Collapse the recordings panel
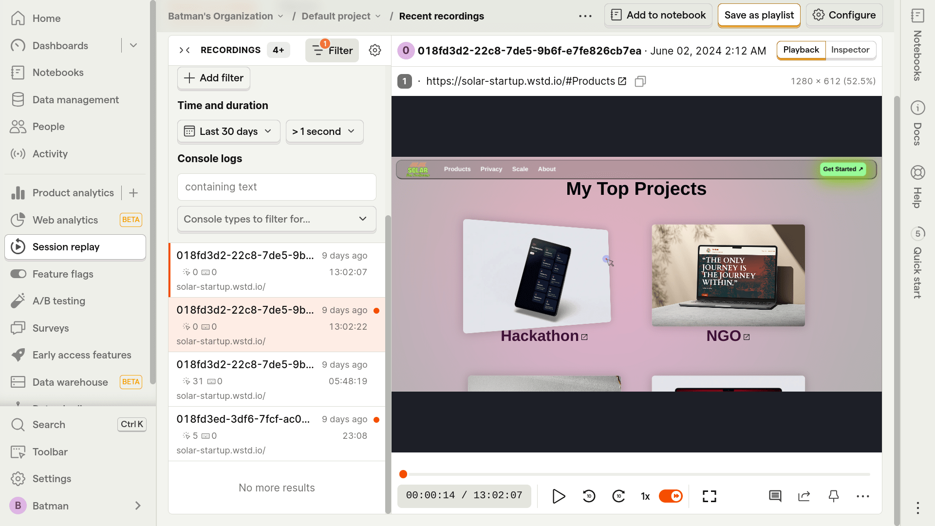The height and width of the screenshot is (526, 935). pos(185,50)
